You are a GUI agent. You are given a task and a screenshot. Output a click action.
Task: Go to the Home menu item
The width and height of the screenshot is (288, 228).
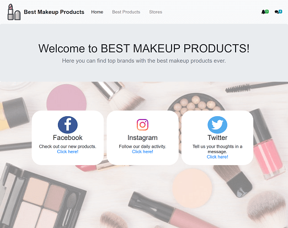pyautogui.click(x=97, y=12)
